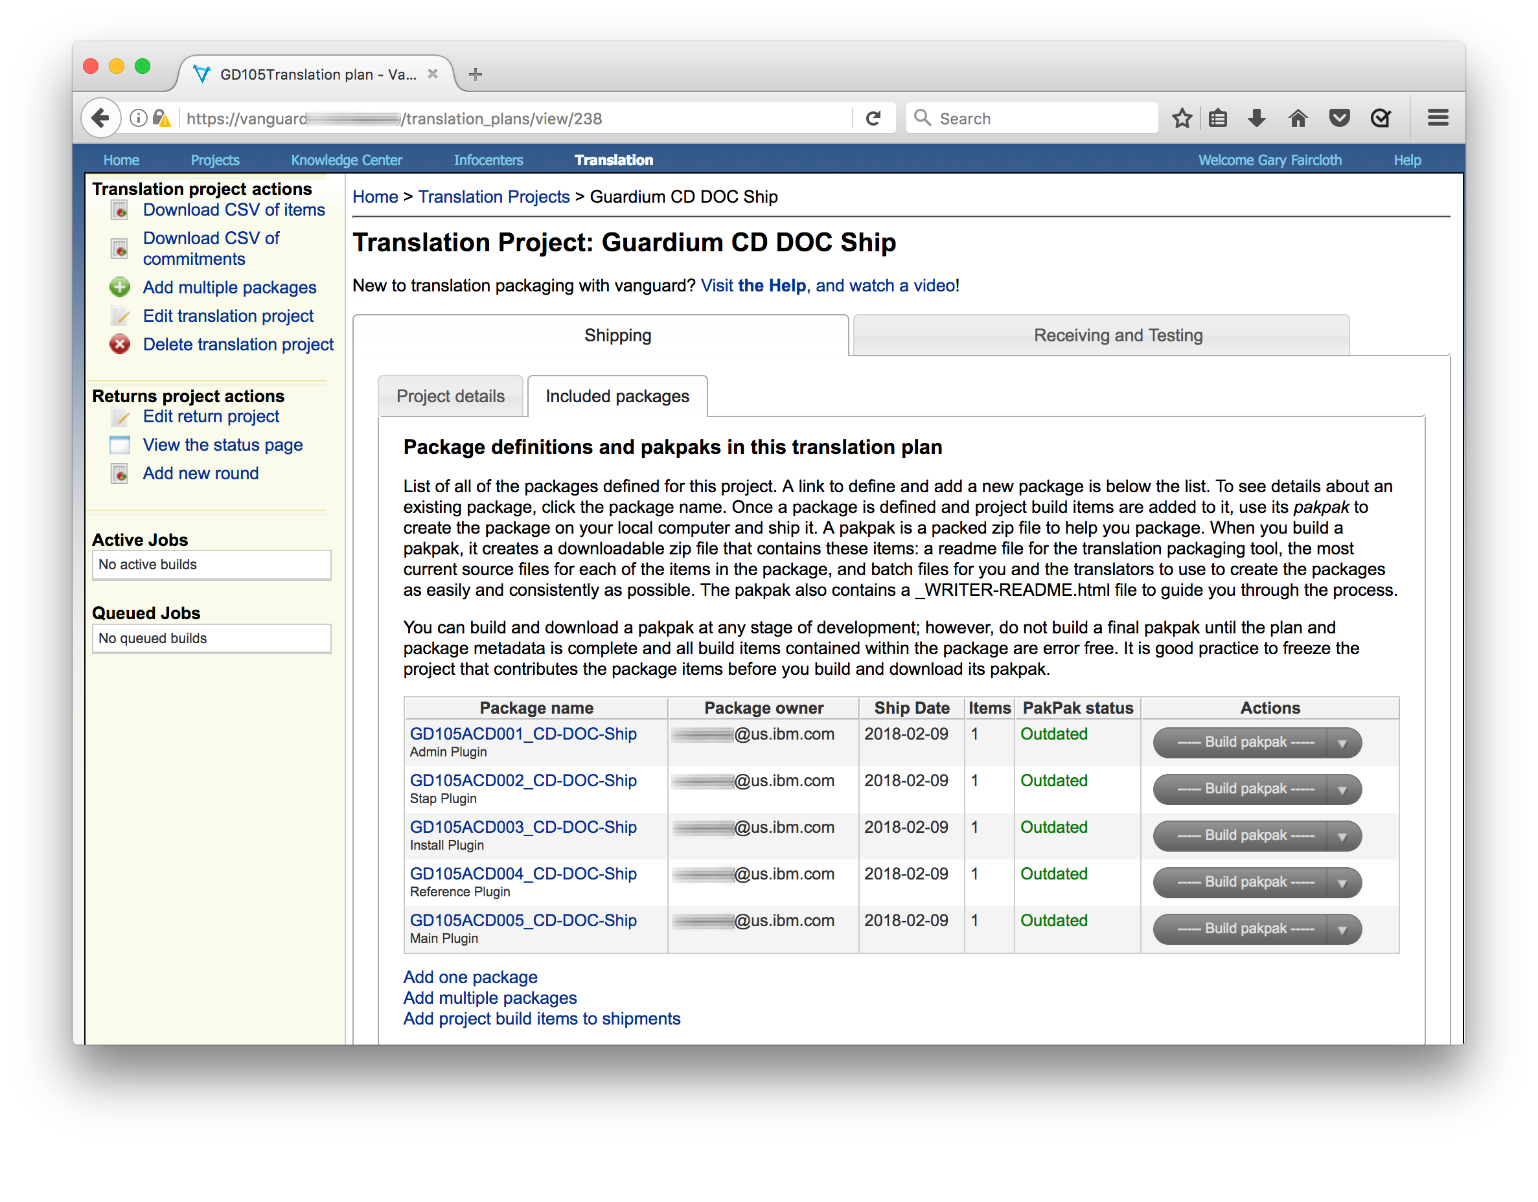Close the GD105Translation plan tab
This screenshot has height=1202, width=1538.
[433, 74]
